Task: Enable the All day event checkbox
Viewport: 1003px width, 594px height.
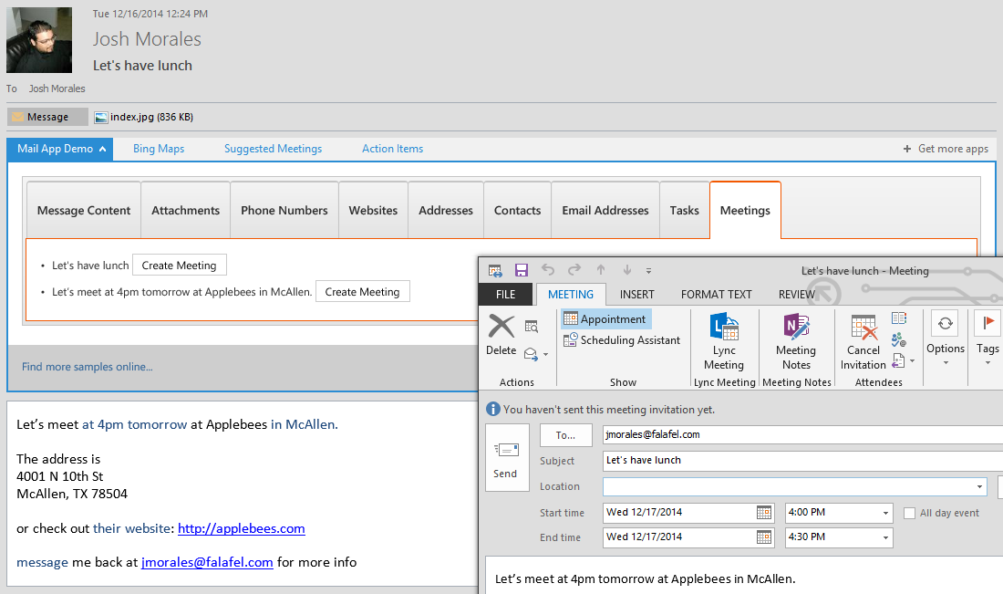Action: (x=909, y=512)
